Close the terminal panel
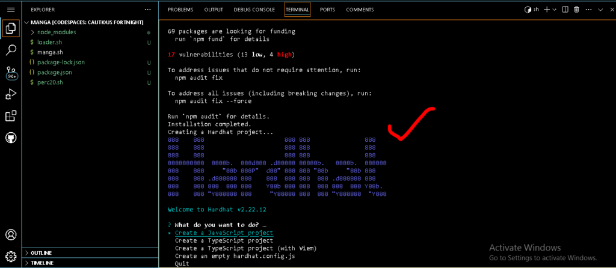This screenshot has width=616, height=268. [x=612, y=10]
